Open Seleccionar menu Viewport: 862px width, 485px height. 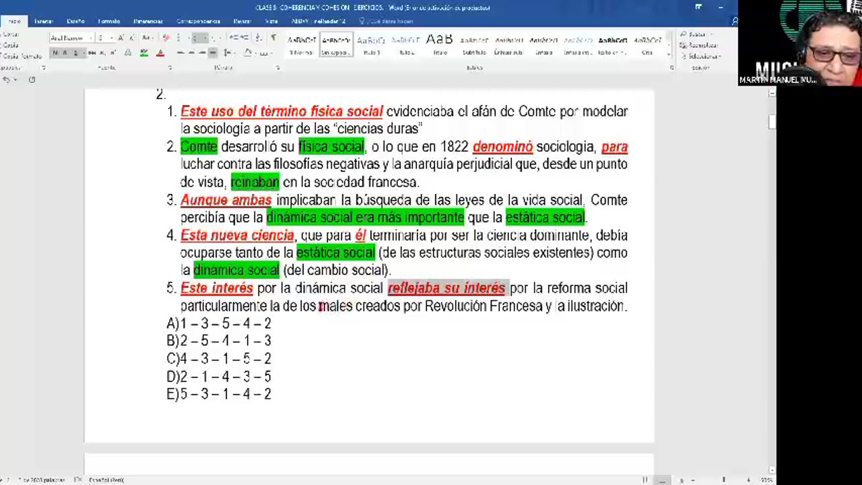click(x=700, y=57)
